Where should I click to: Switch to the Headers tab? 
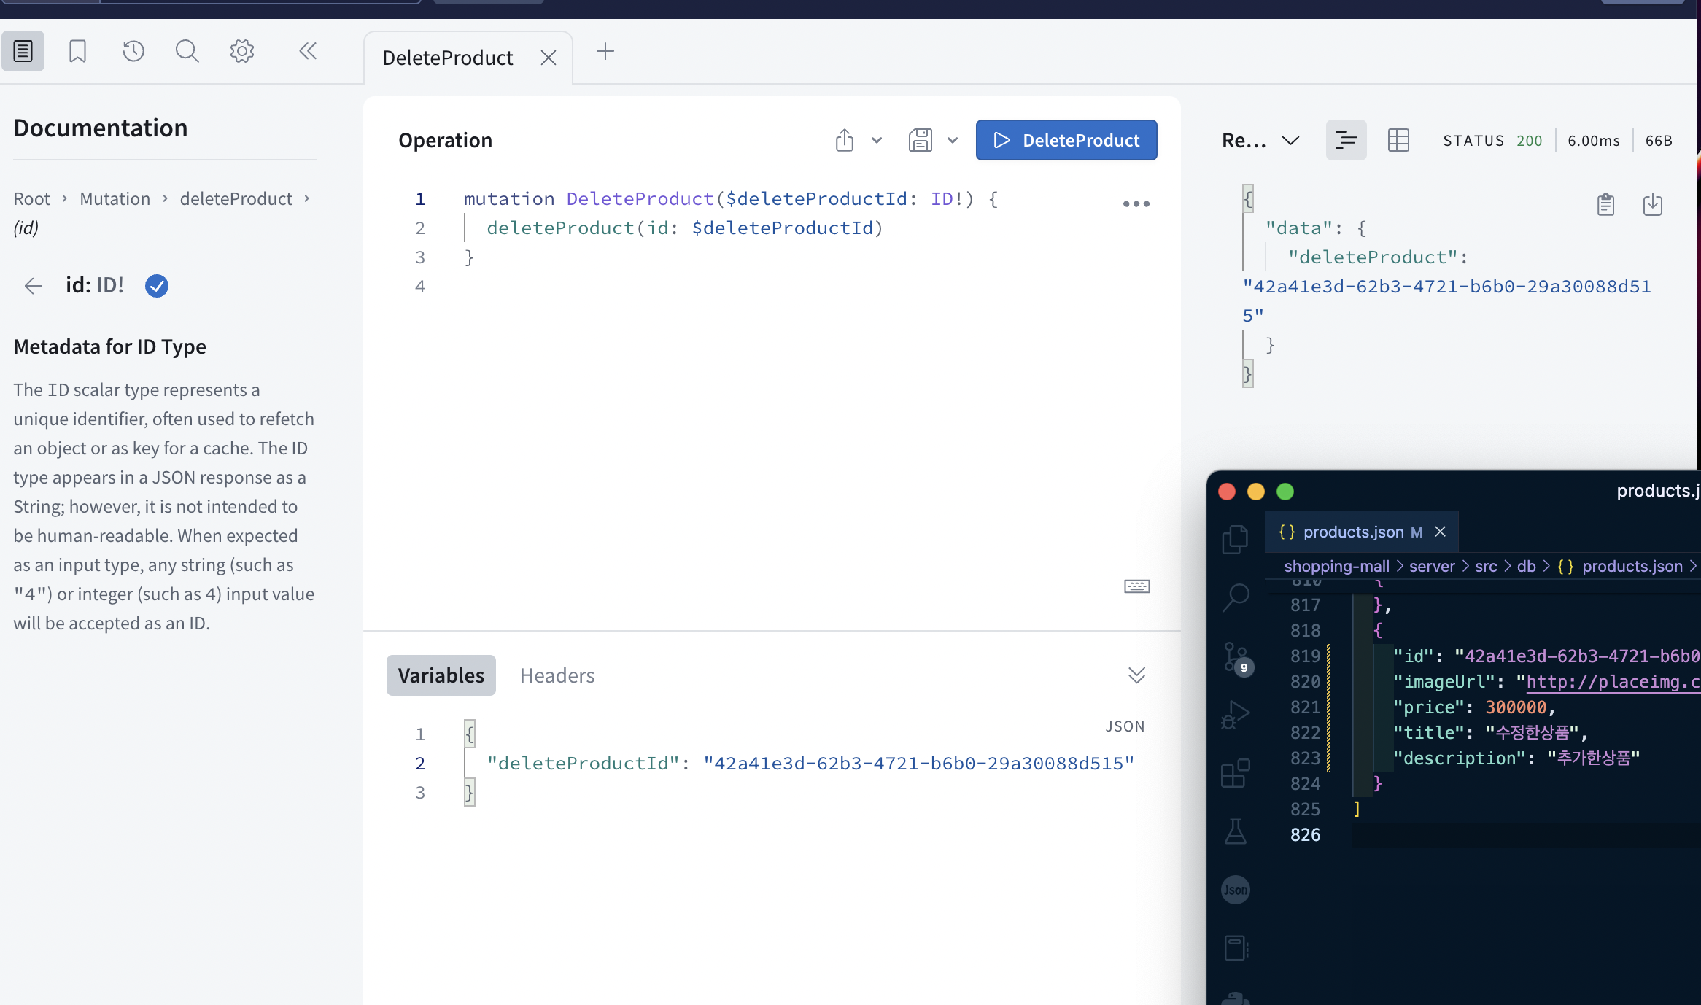tap(557, 675)
